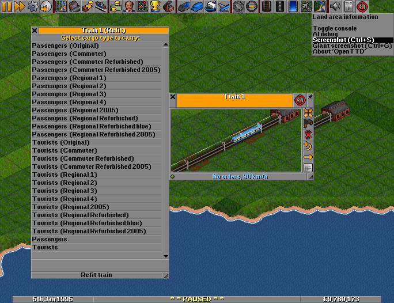Open the town directory

point(74,6)
